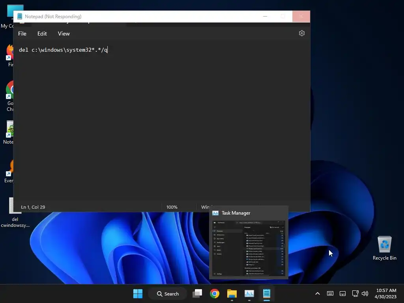This screenshot has height=303, width=404.
Task: Open the Edit menu in Notepad
Action: [x=42, y=34]
